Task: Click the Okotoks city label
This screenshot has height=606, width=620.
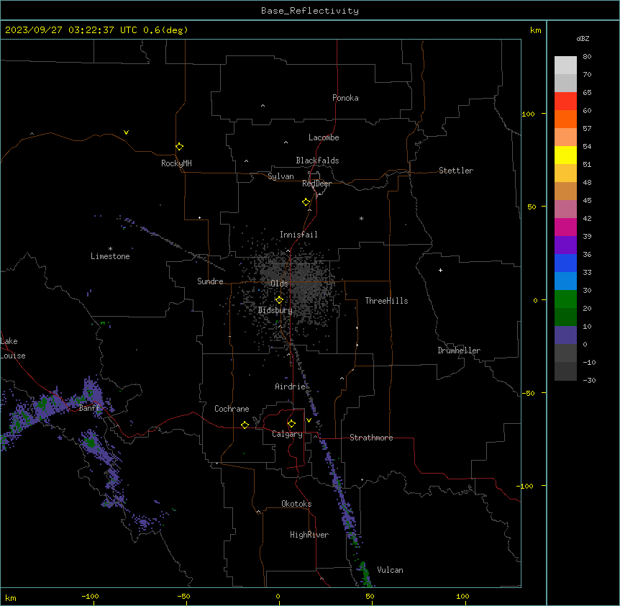Action: [x=296, y=504]
